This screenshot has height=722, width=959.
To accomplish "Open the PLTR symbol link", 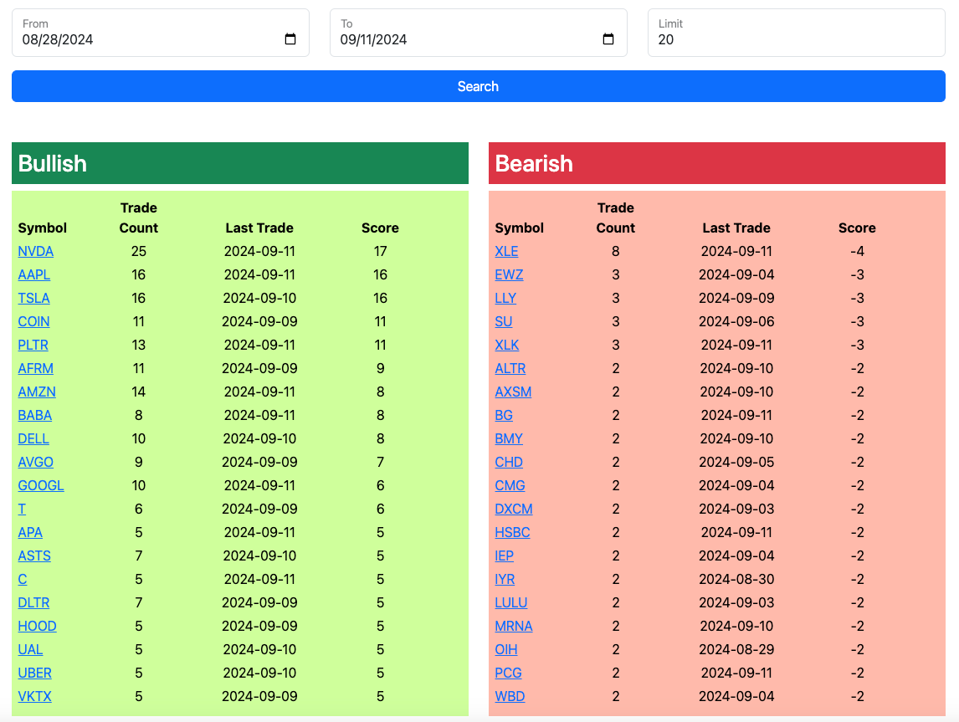I will pos(33,345).
